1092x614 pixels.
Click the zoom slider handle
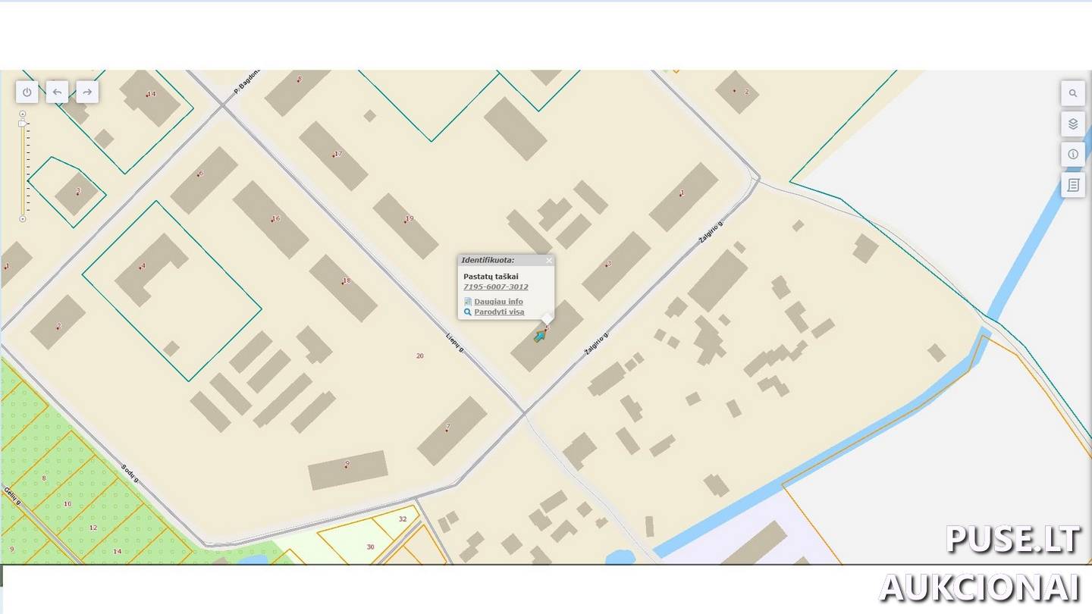pyautogui.click(x=23, y=123)
